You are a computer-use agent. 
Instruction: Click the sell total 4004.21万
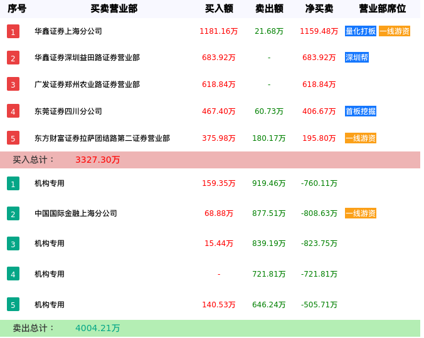pos(98,328)
